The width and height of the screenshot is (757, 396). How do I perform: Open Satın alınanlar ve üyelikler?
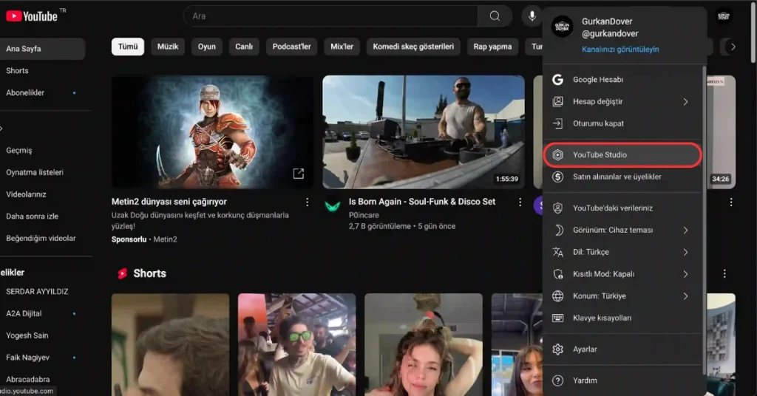coord(622,177)
